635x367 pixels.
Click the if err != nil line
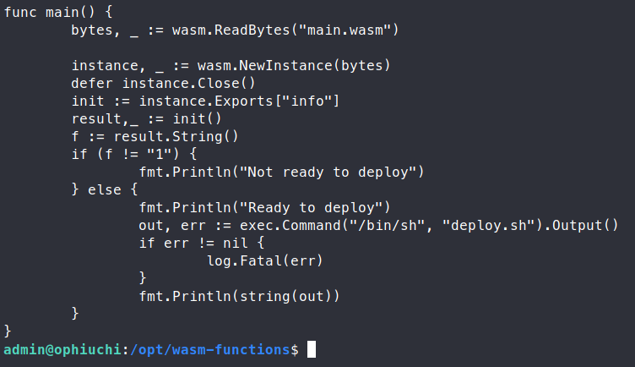(x=194, y=244)
